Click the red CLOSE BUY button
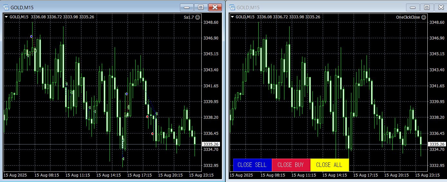Viewport: 447px width, 182px height. (x=291, y=165)
